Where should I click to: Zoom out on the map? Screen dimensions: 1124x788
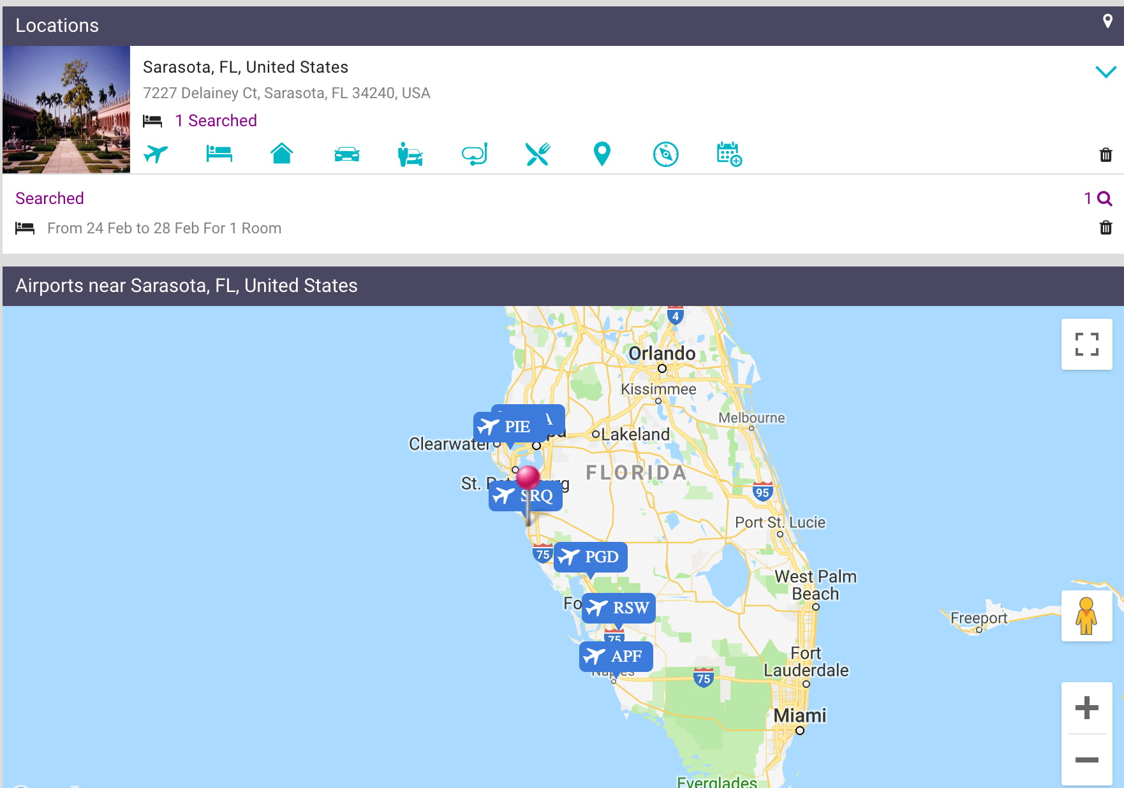1086,759
